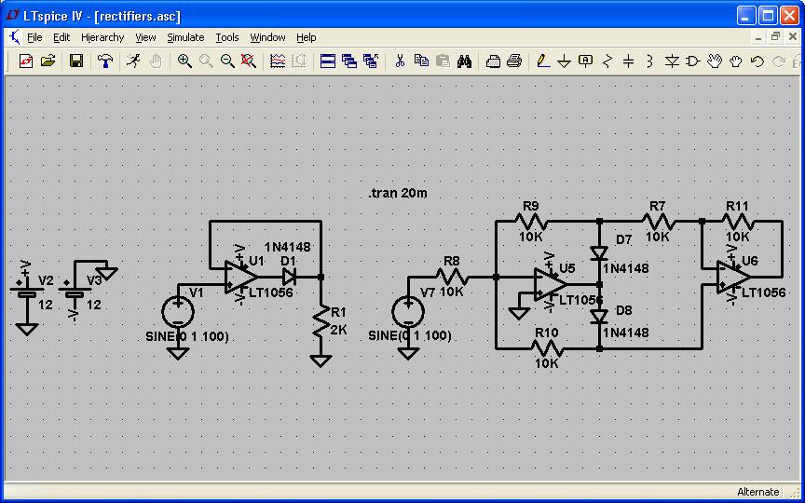Run the simulation with the running man icon
Viewport: 805px width, 503px height.
(x=133, y=61)
